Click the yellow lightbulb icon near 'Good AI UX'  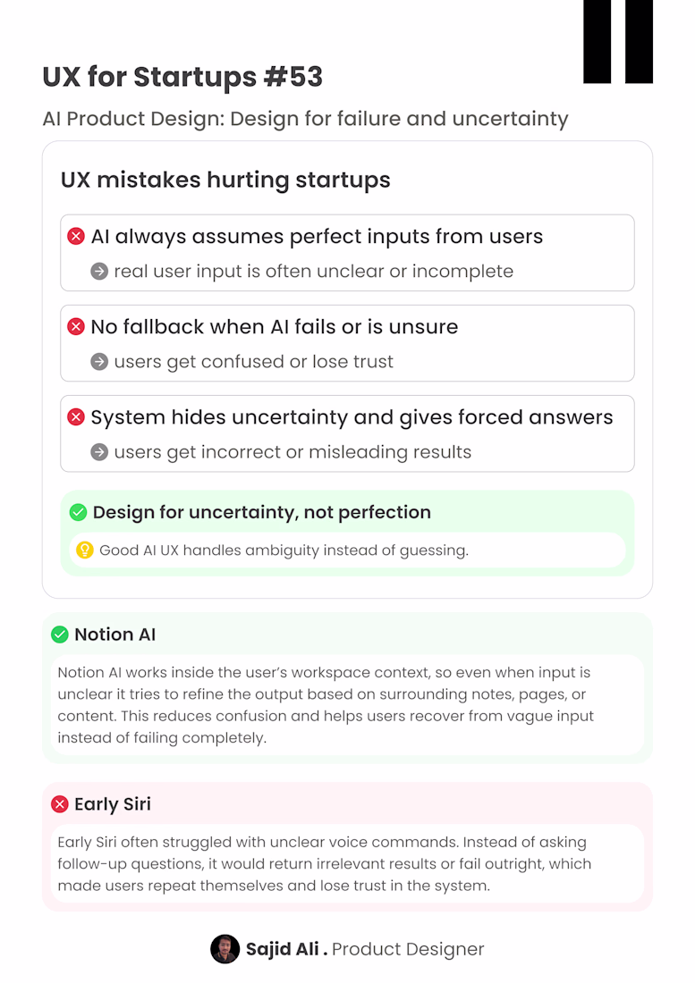coord(85,550)
